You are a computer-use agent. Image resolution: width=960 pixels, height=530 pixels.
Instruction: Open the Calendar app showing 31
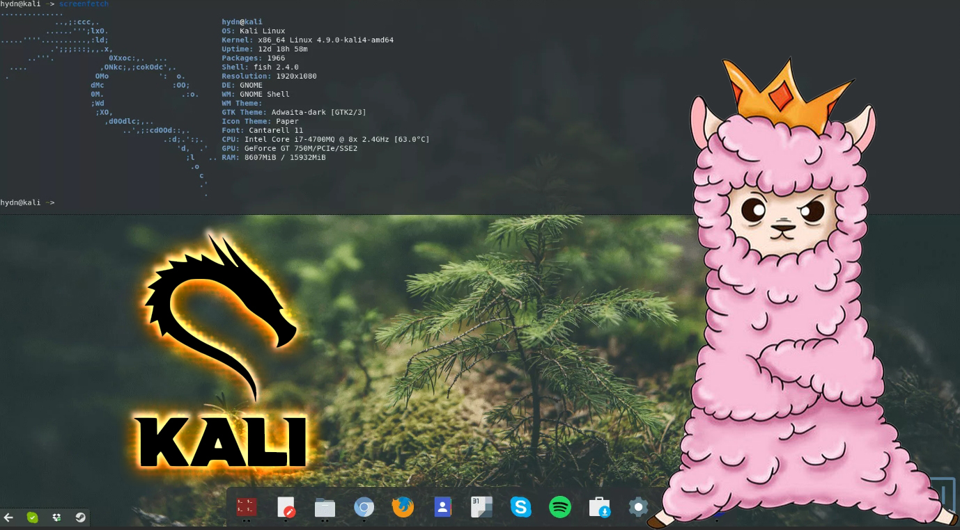(x=481, y=507)
